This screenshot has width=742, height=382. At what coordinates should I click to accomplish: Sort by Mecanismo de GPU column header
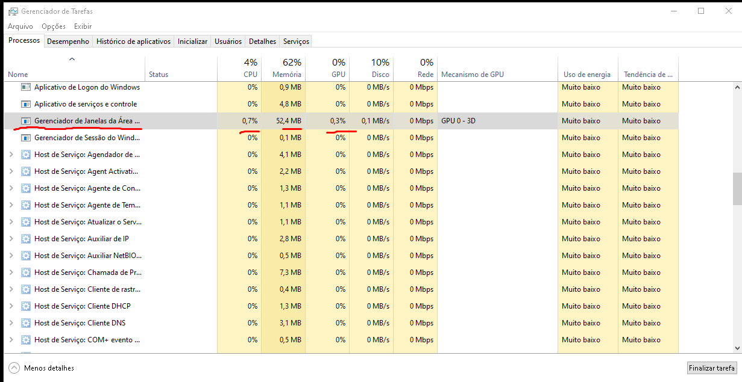[x=497, y=69]
